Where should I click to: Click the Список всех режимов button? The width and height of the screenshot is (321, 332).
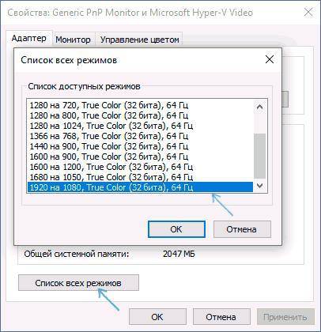[78, 283]
